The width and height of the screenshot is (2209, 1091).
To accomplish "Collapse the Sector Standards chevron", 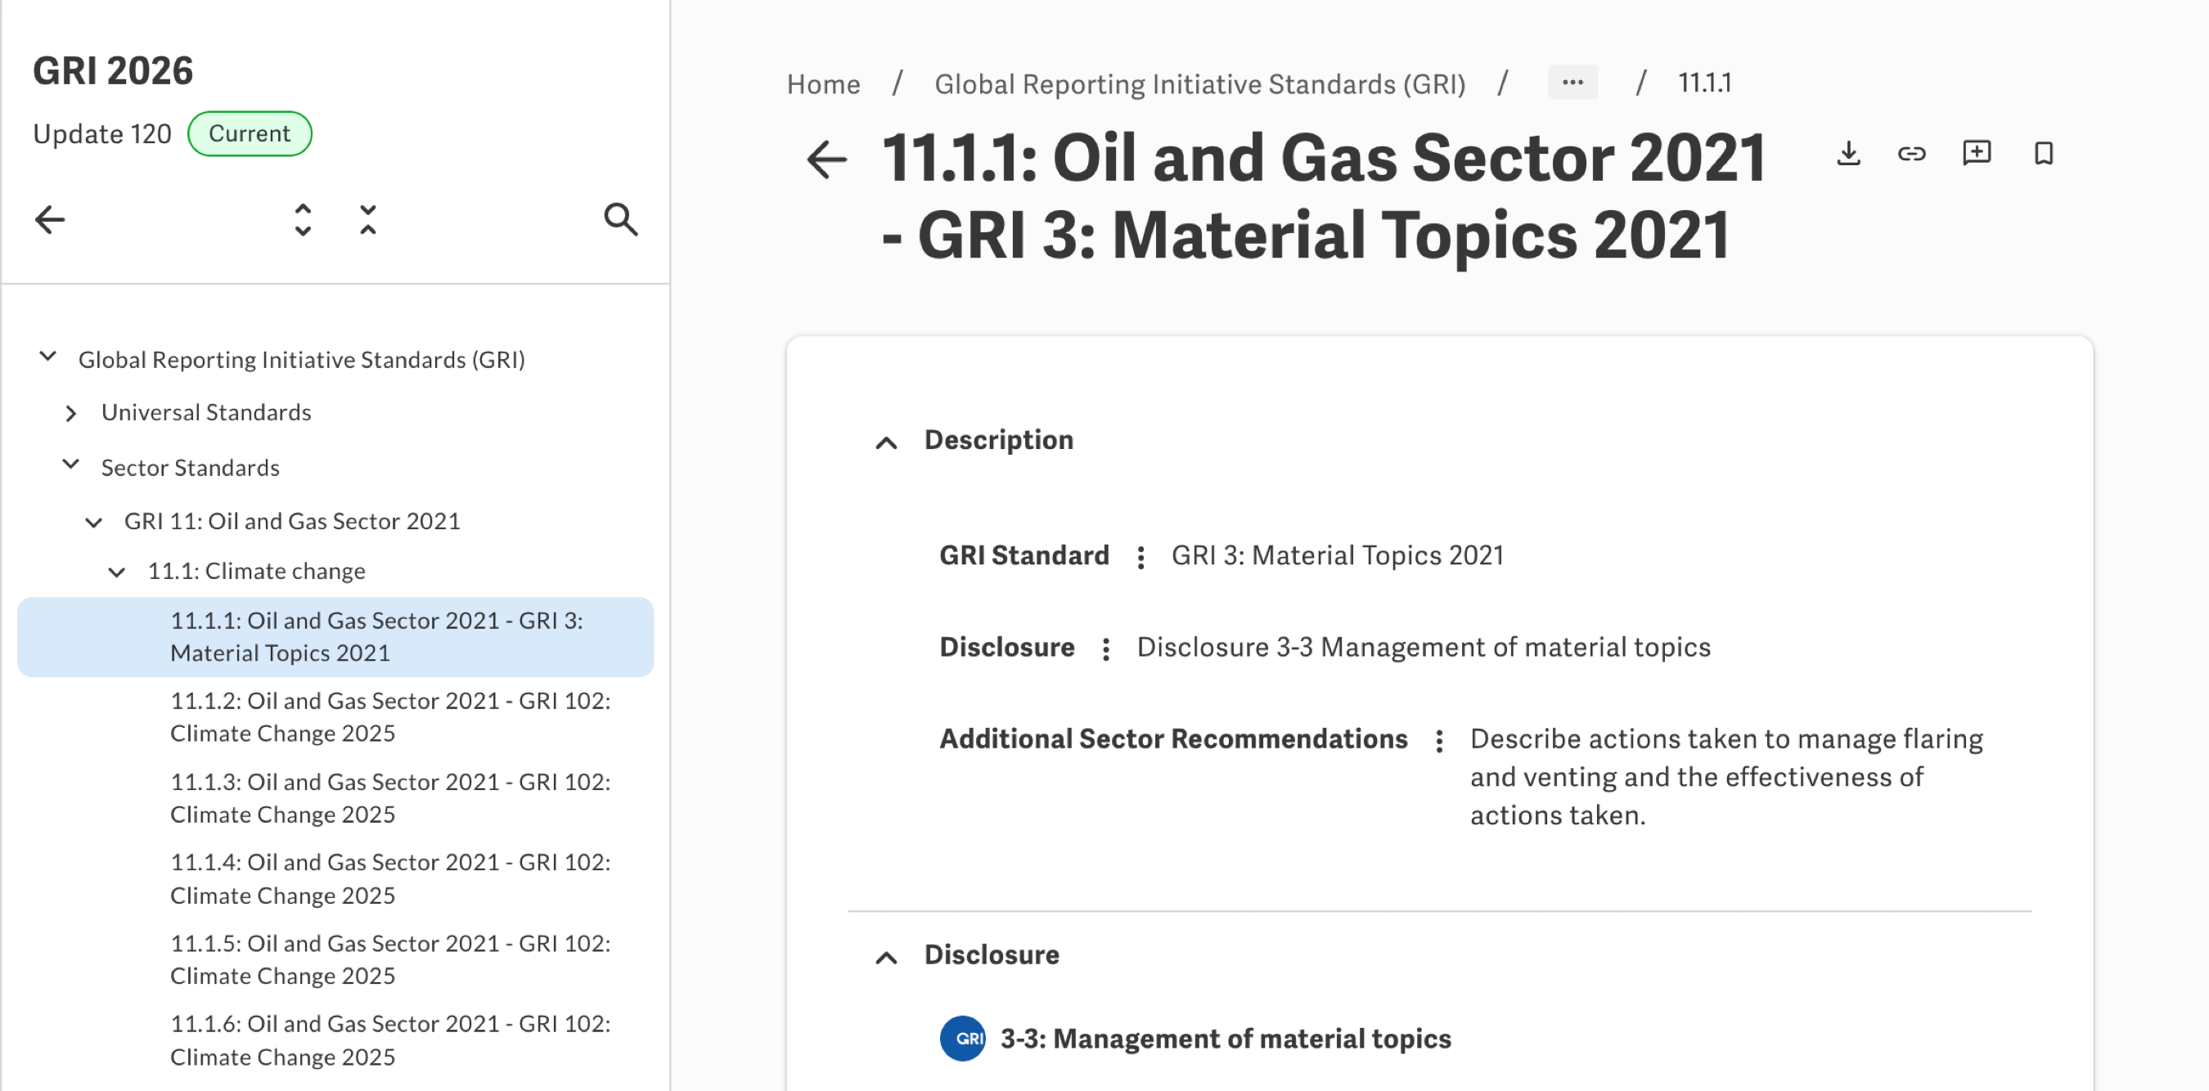I will pyautogui.click(x=71, y=465).
